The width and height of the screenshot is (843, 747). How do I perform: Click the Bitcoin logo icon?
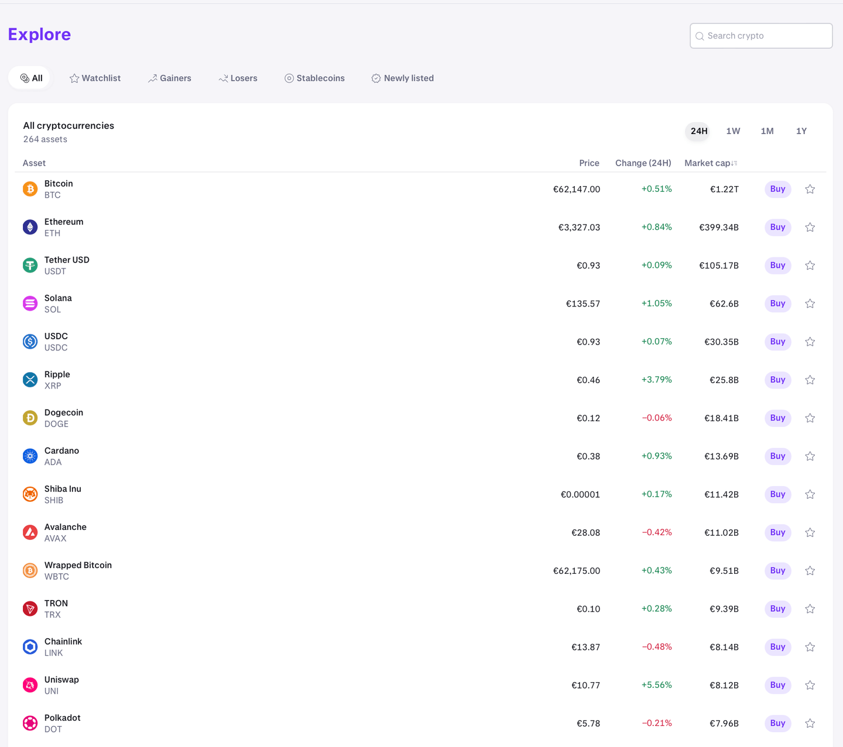(x=30, y=189)
